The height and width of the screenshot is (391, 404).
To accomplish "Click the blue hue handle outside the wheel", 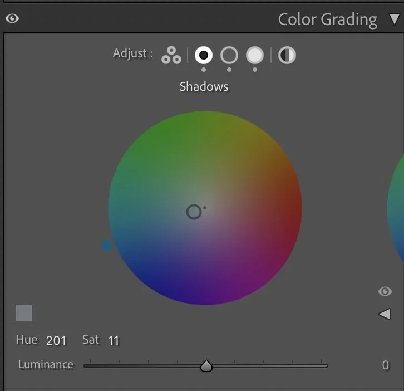I will coord(107,246).
